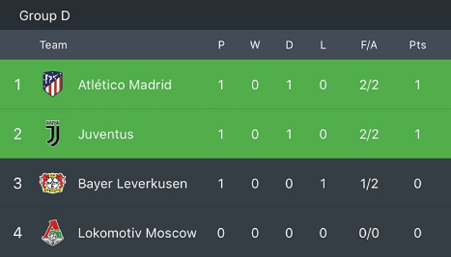
Task: Click the F/A column header
Action: tap(369, 45)
